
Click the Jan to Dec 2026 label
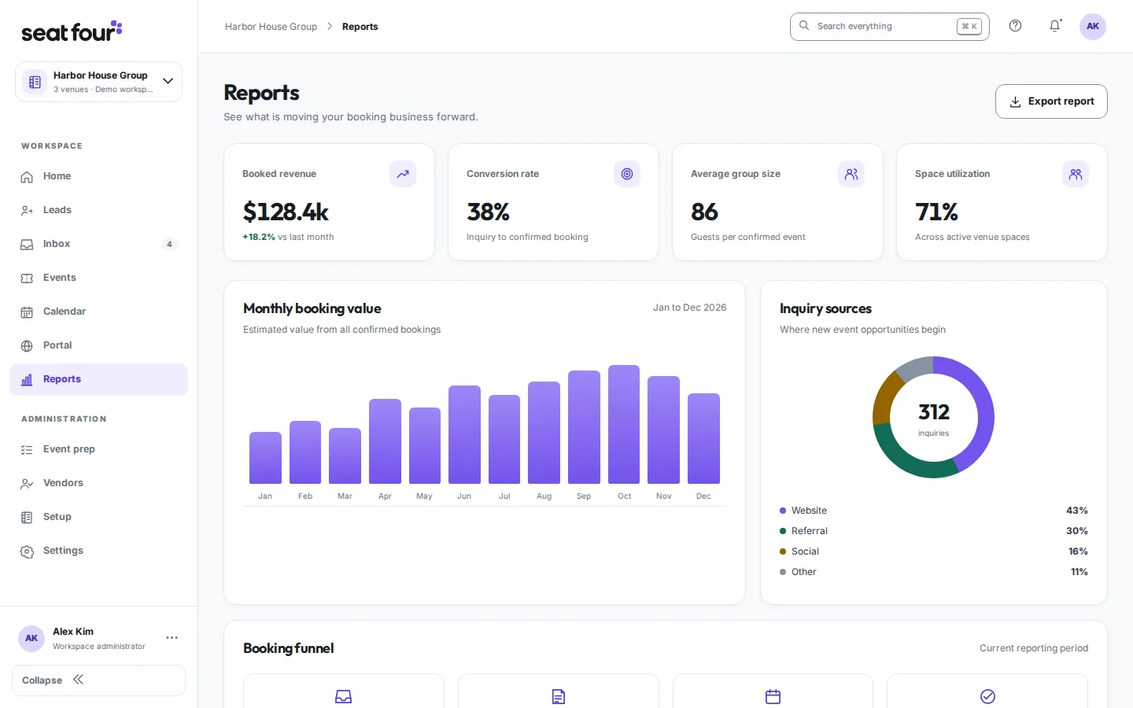tap(690, 308)
